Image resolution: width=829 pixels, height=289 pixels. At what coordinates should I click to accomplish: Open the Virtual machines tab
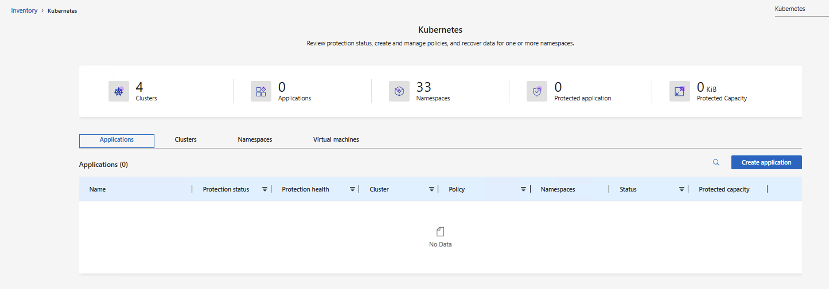click(336, 140)
